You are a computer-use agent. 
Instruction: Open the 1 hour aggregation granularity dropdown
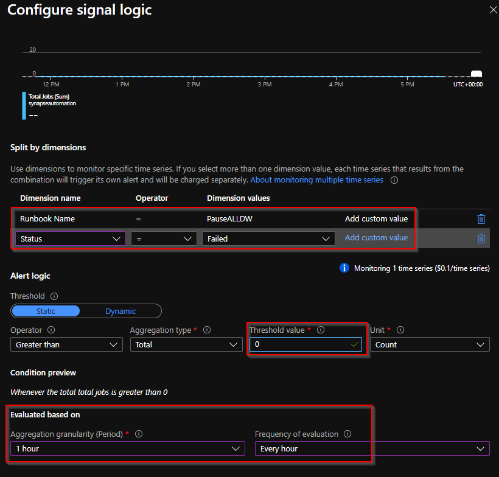pos(128,448)
